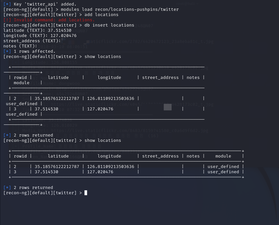Click latitude input value 37.514530
Screen dimensions: 279x225
pos(60,30)
